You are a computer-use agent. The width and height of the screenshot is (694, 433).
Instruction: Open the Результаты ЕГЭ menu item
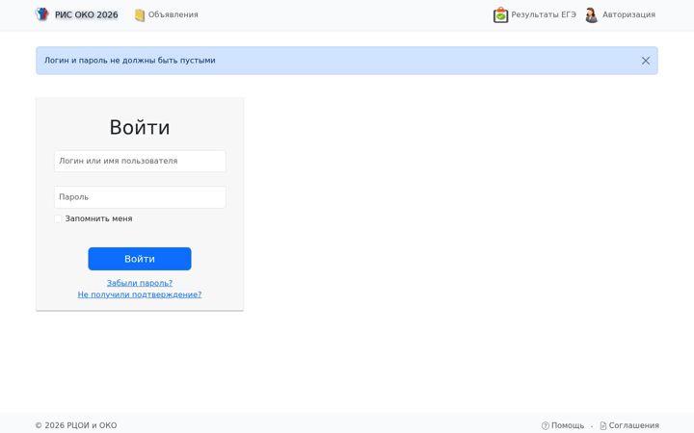[544, 14]
